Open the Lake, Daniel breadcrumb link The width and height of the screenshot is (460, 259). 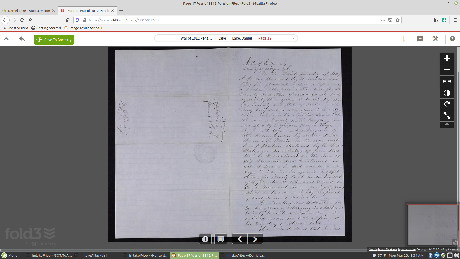242,38
